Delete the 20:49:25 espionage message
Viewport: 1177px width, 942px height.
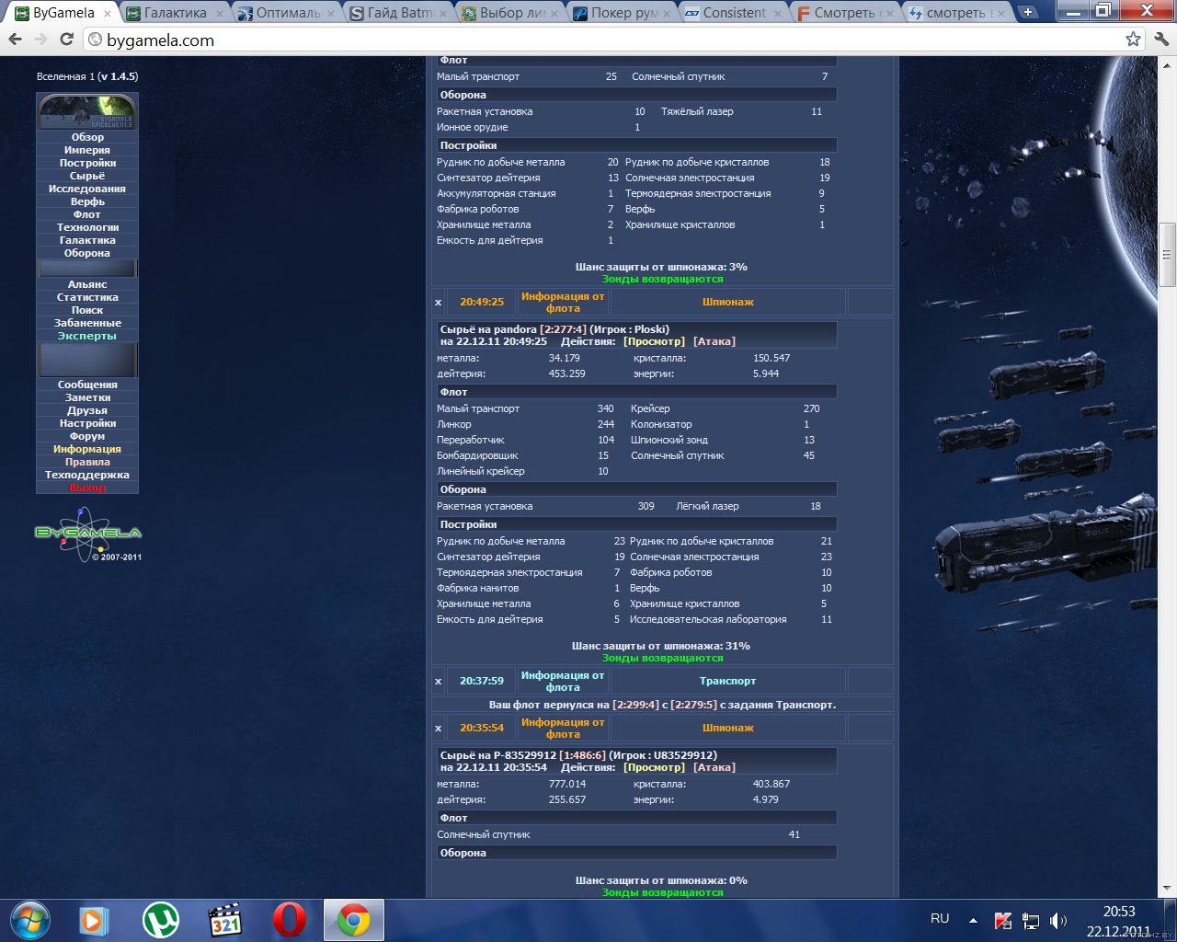[438, 302]
